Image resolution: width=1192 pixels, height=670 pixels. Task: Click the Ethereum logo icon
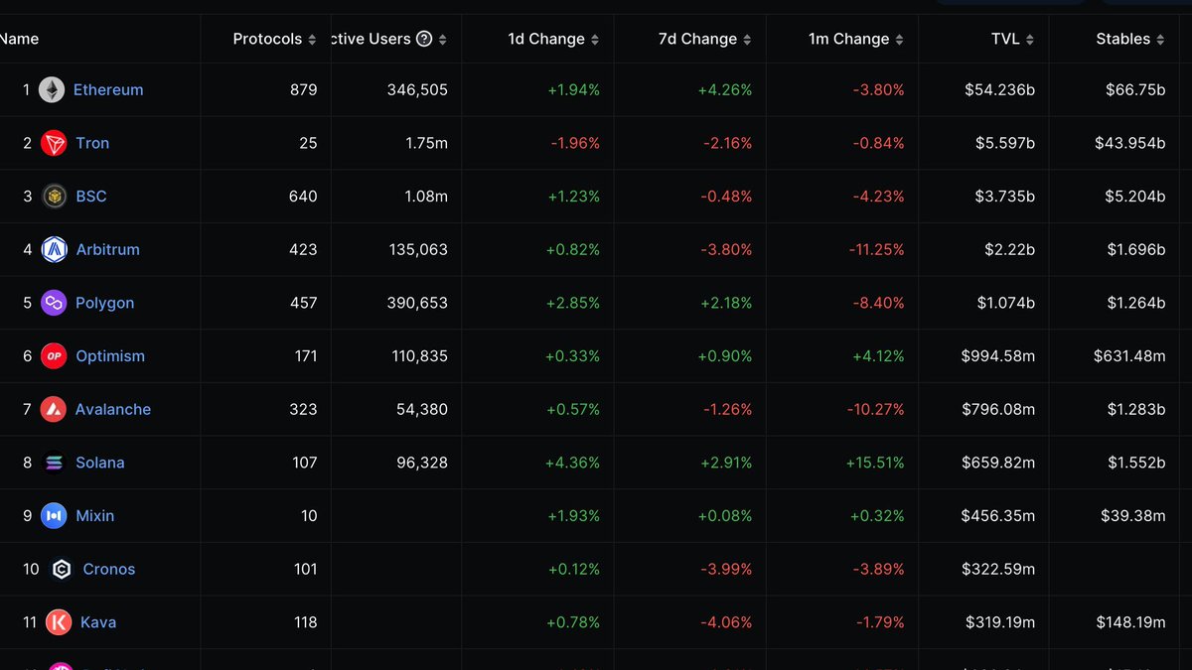pos(53,89)
